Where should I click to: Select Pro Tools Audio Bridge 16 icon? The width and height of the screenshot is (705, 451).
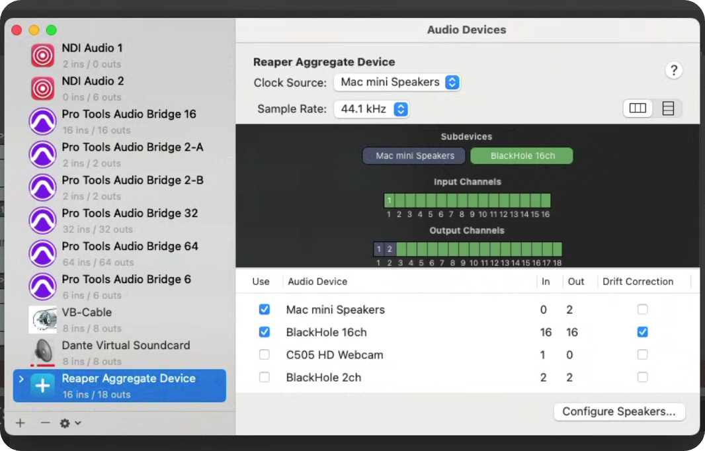tap(43, 122)
